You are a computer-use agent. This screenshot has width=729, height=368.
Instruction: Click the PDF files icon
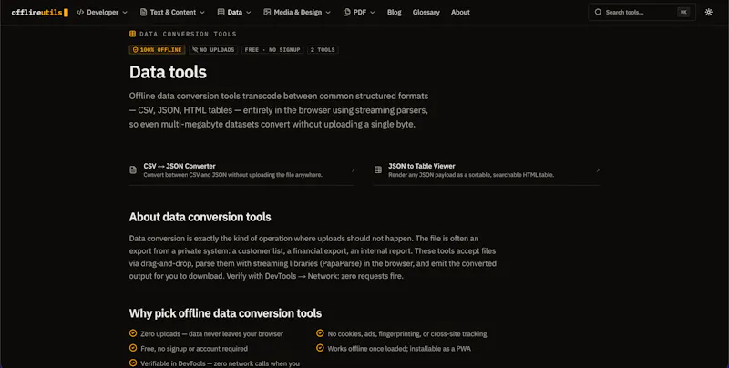click(347, 12)
